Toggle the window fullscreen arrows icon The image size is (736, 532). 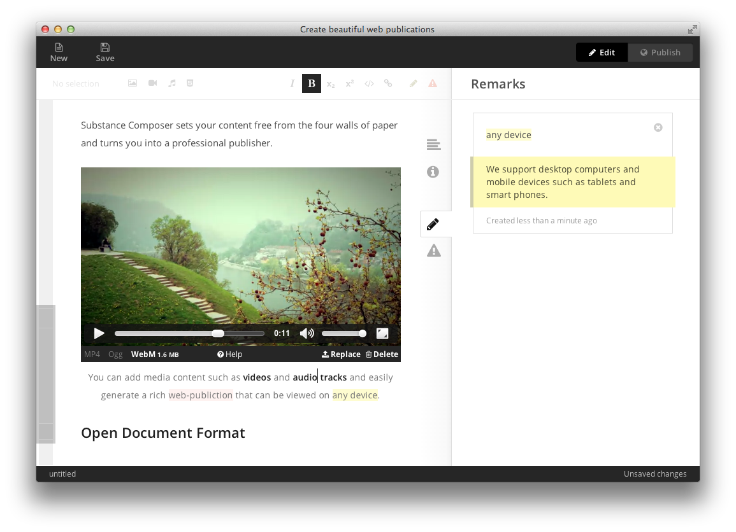coord(692,29)
